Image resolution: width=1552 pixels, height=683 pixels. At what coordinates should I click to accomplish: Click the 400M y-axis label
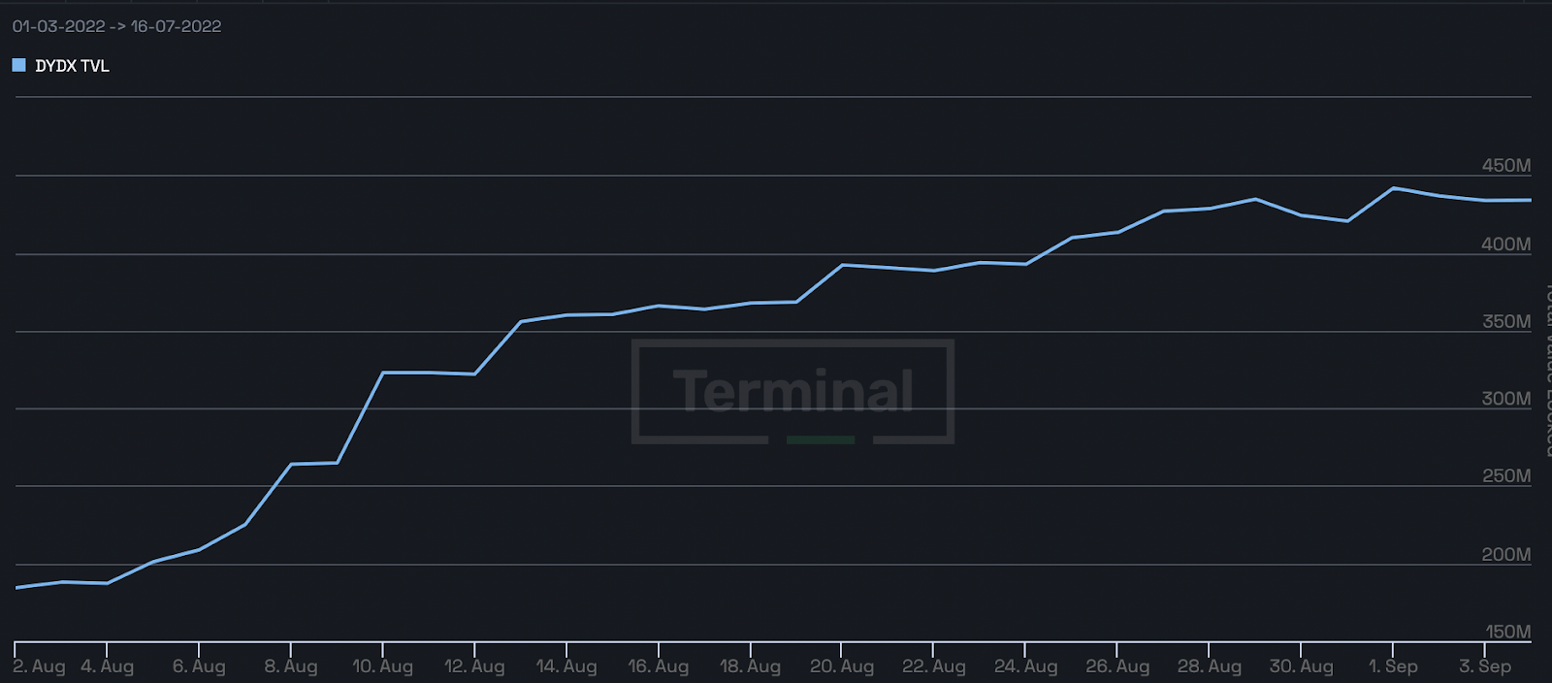pyautogui.click(x=1505, y=244)
